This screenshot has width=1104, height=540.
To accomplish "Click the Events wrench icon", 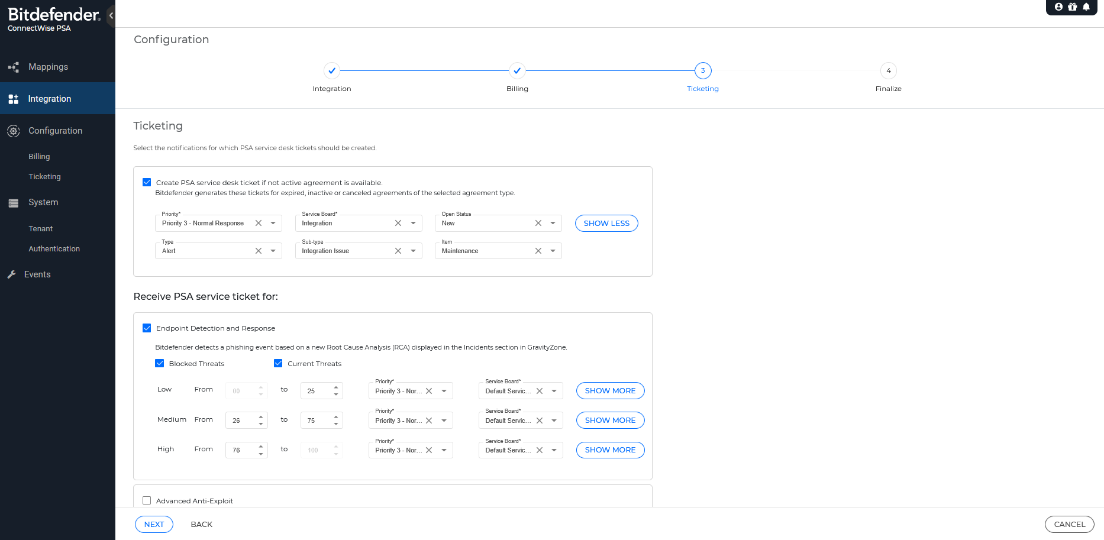I will (x=12, y=274).
